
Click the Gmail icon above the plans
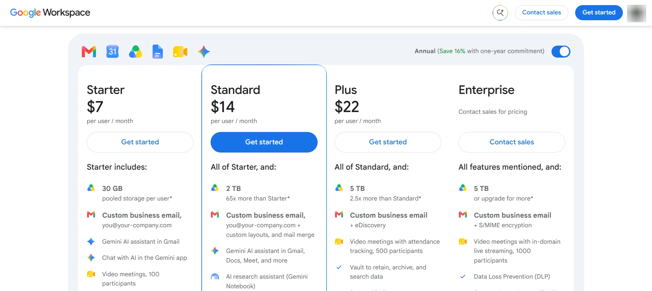point(89,52)
